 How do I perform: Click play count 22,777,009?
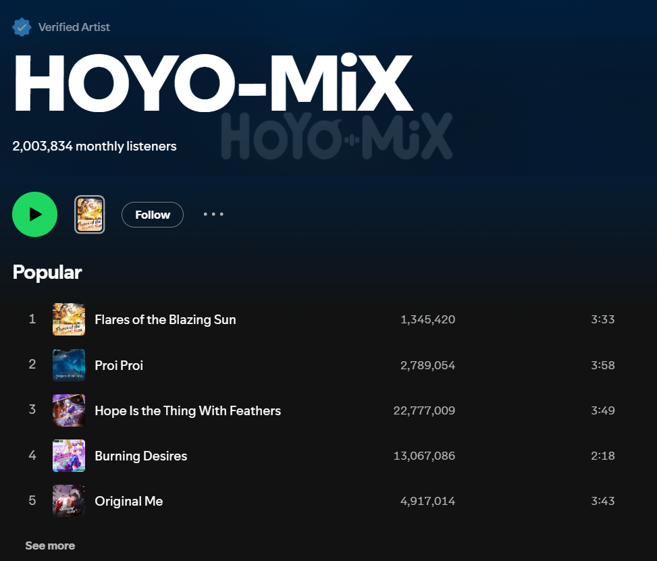click(x=424, y=410)
